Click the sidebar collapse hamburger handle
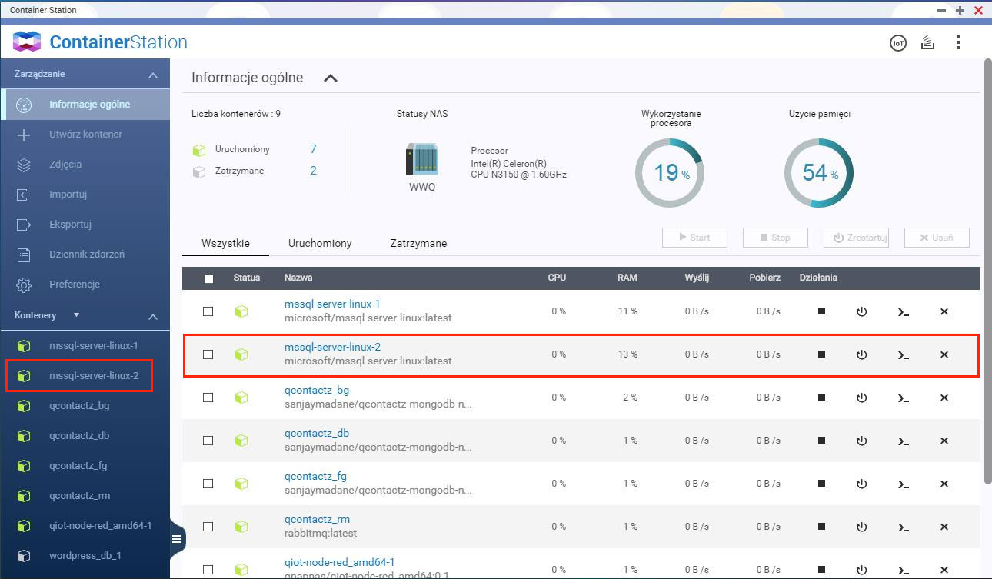 (x=177, y=539)
